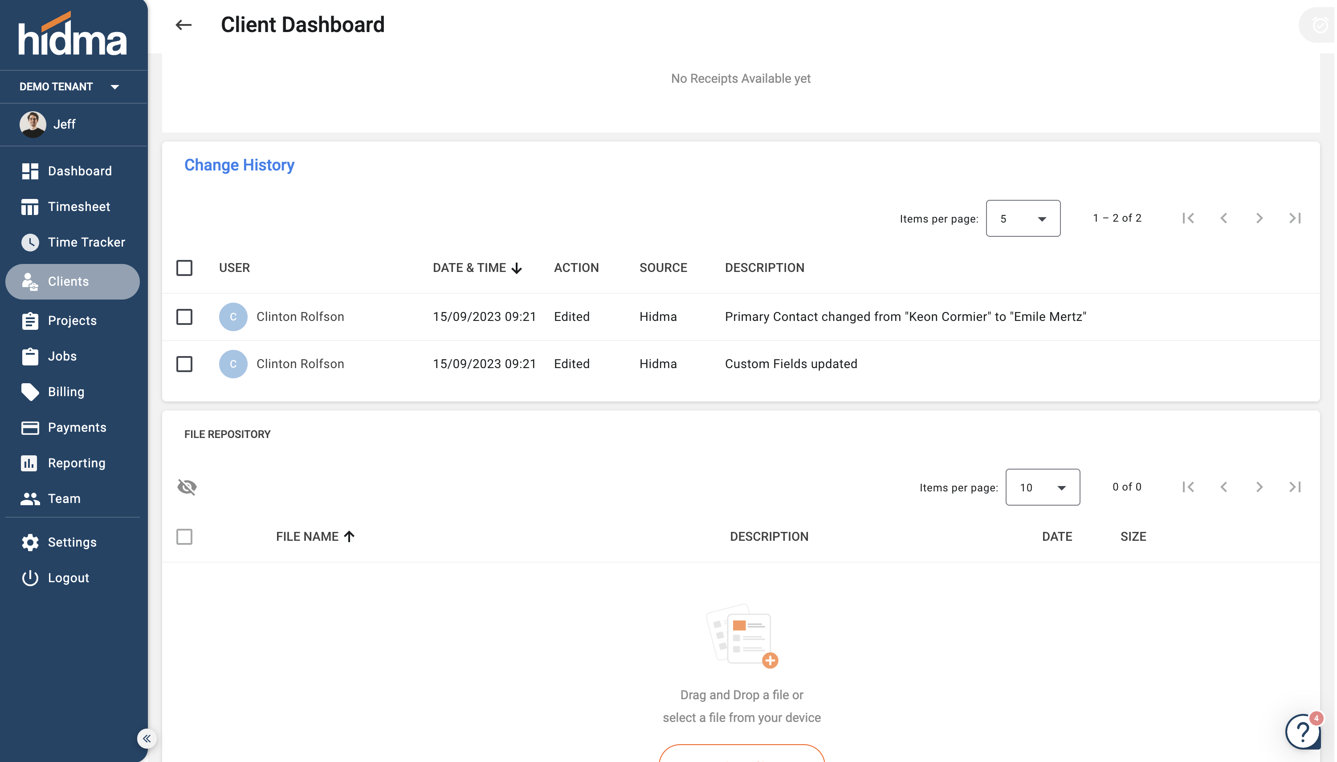Sort Change History by Date & Time
1337x762 pixels.
[x=477, y=268]
